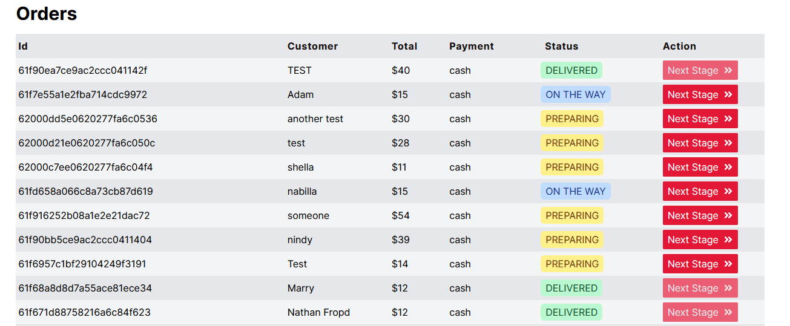Viewport: 790px width, 326px height.
Task: Click the $39 total
Action: pos(401,240)
